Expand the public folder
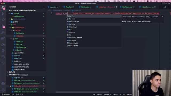 [9, 22]
